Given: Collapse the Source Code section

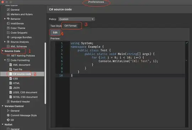Looking at the screenshot, I should tap(2, 51).
